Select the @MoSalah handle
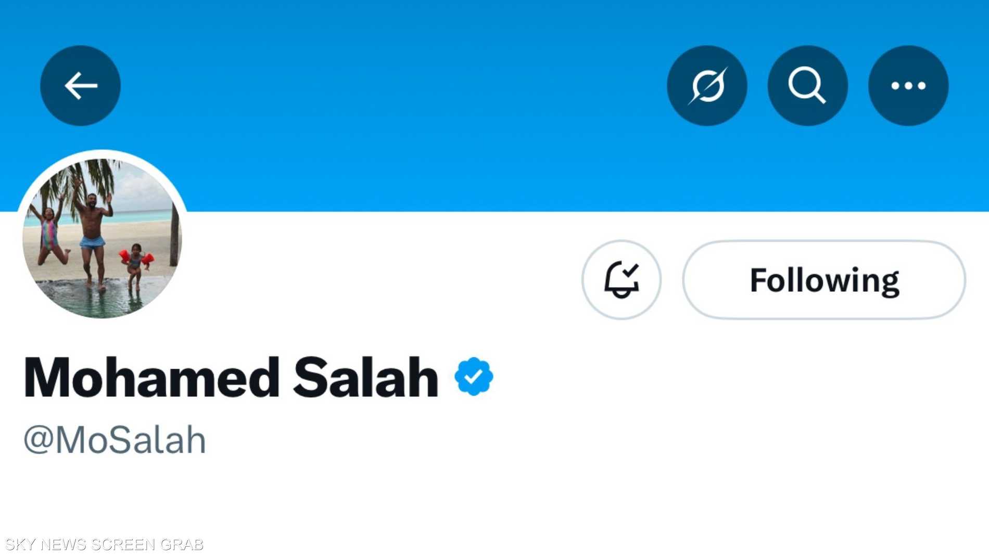This screenshot has width=989, height=556. tap(115, 440)
